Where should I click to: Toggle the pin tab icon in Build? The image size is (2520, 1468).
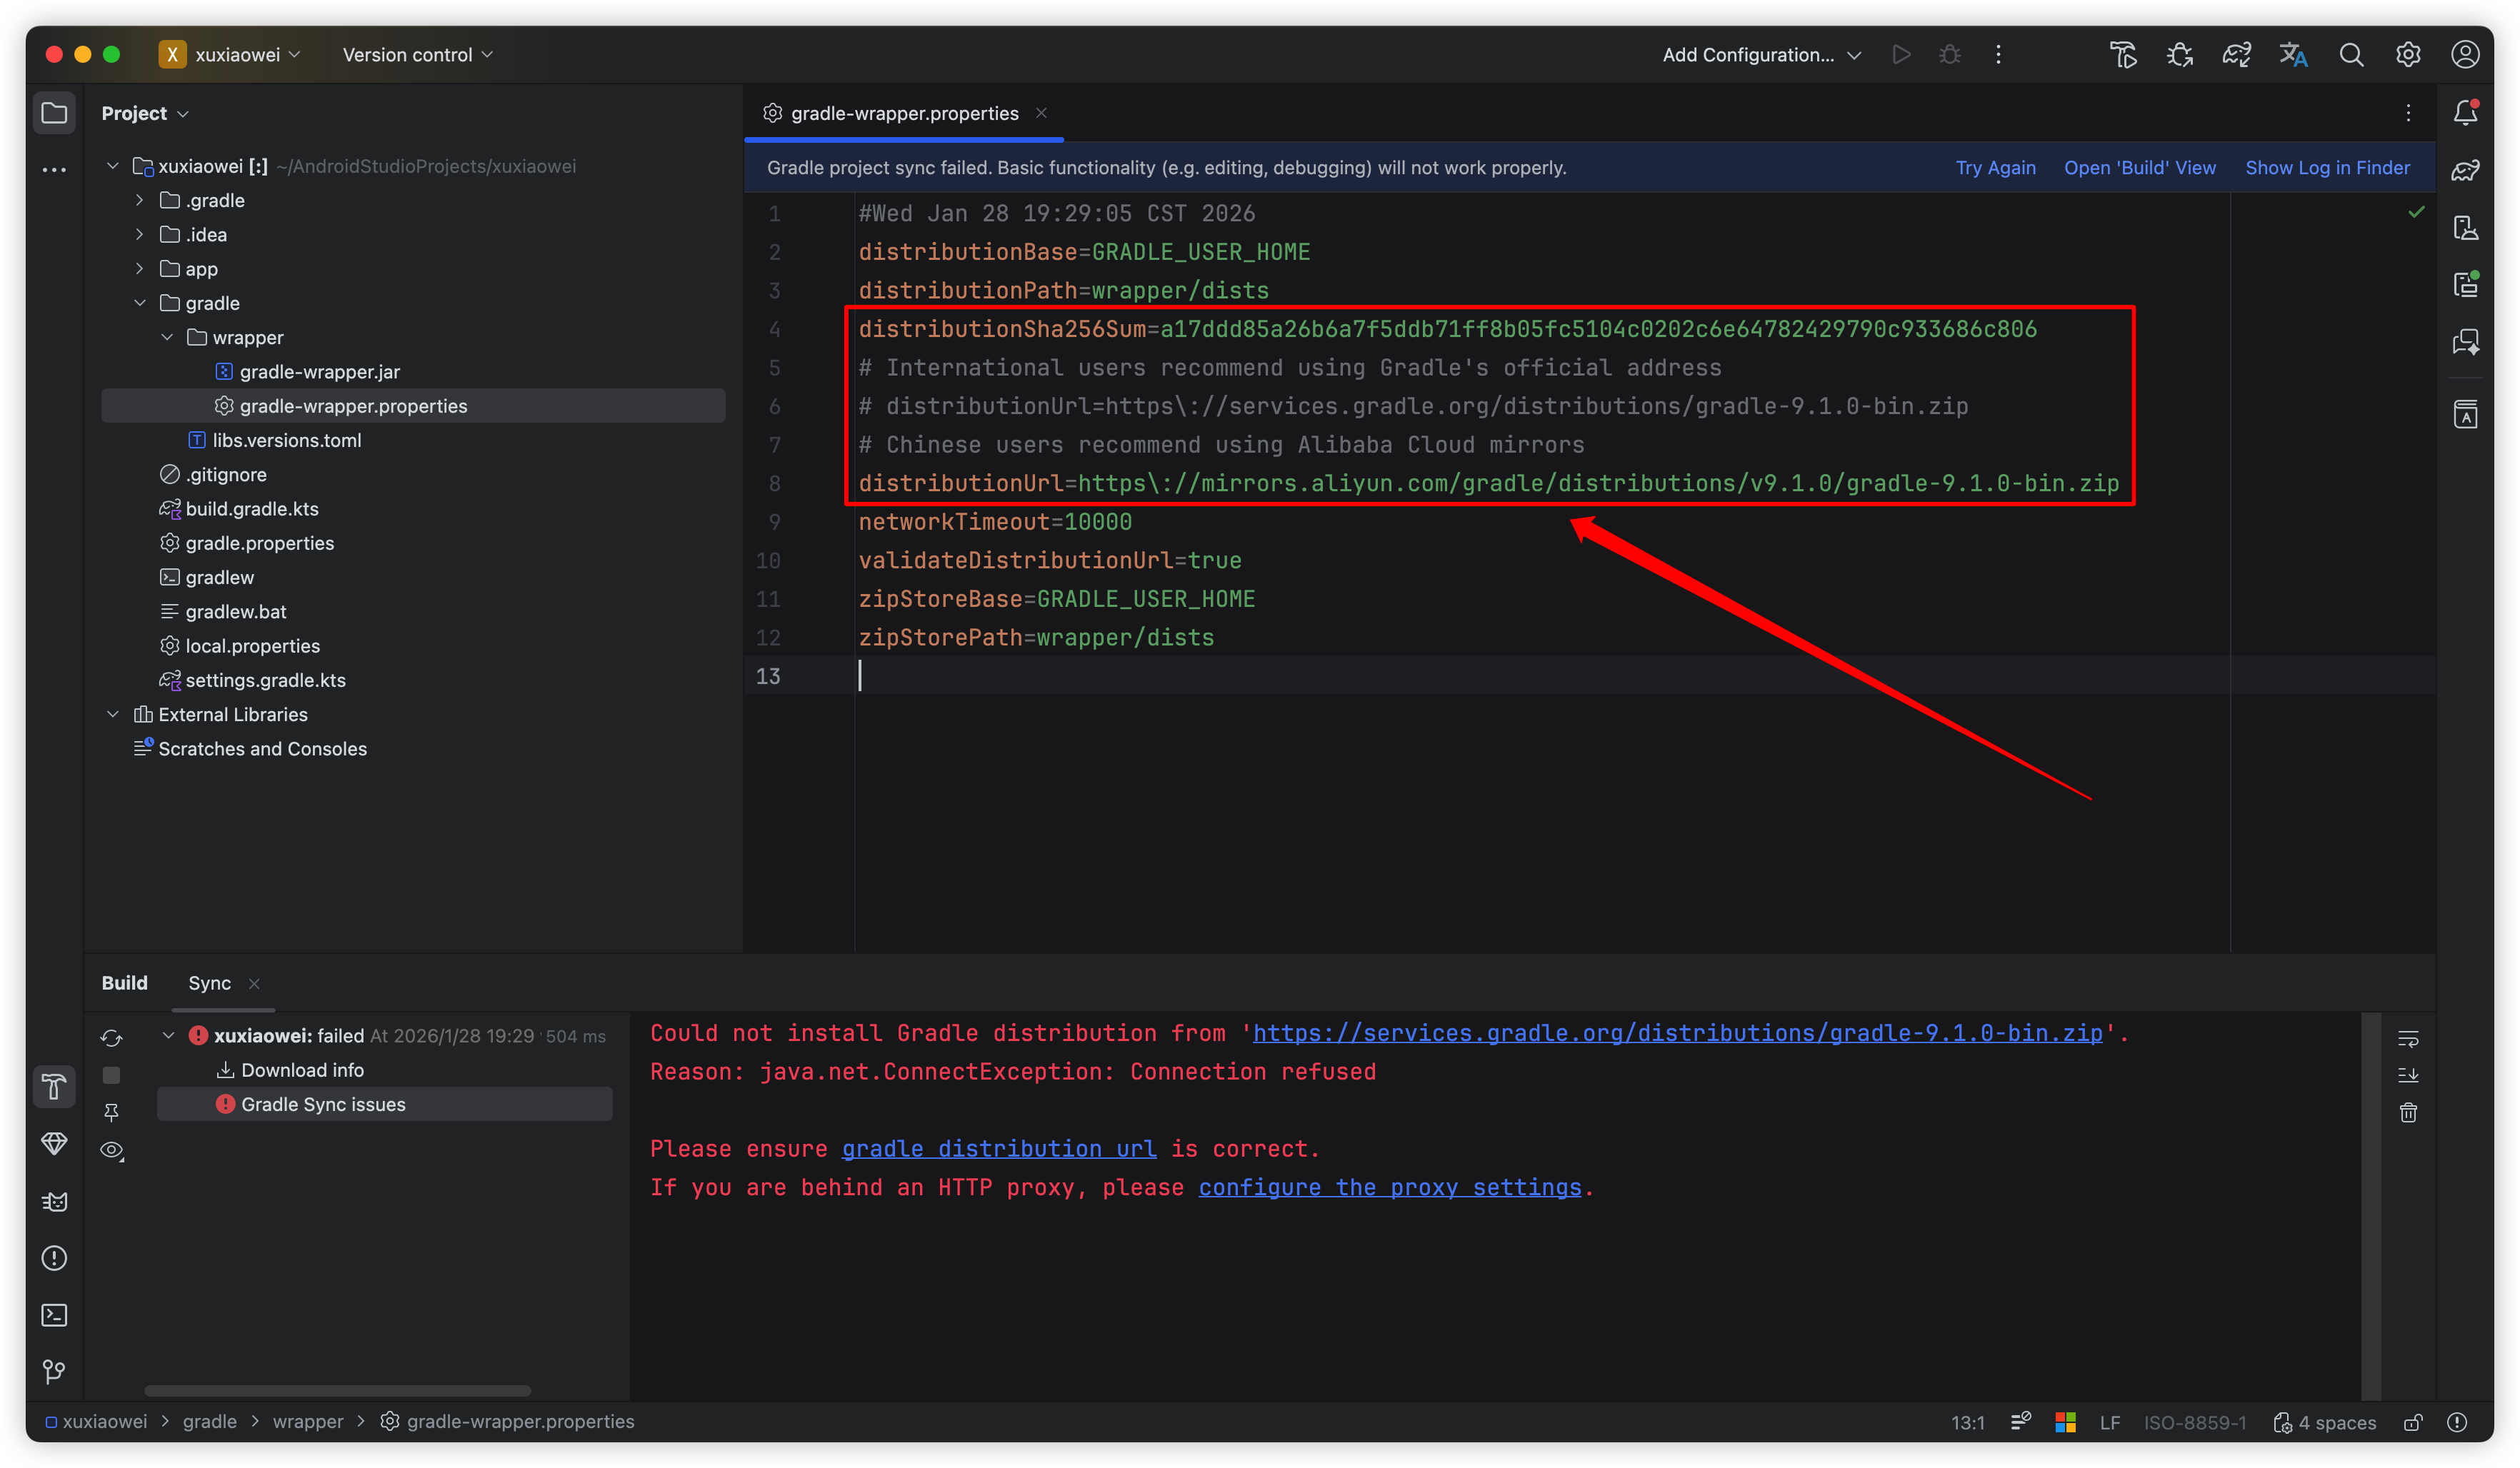tap(112, 1112)
